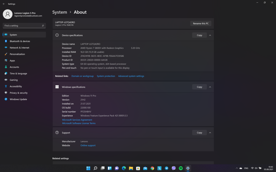The image size is (276, 172).
Task: Click Rename this PC button
Action: [x=201, y=23]
